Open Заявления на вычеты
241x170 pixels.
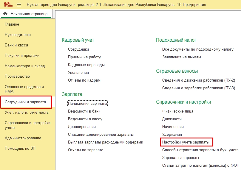182,57
